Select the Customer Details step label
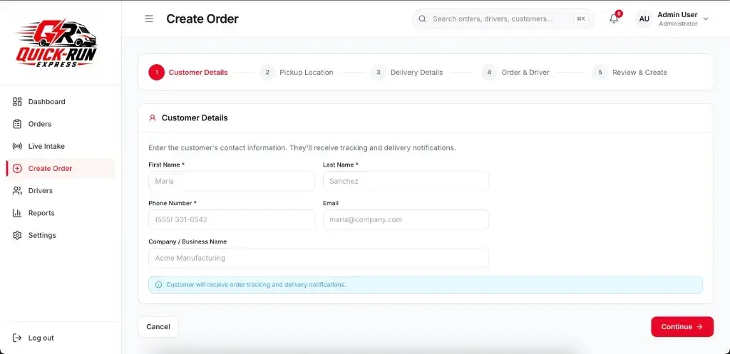Screen dimensions: 730x354 click(x=198, y=73)
